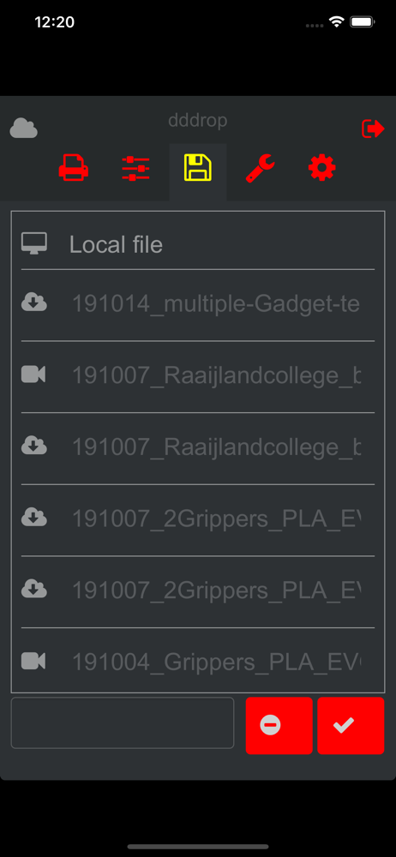Select file 191014_multiple-Gadget-te

(x=216, y=304)
